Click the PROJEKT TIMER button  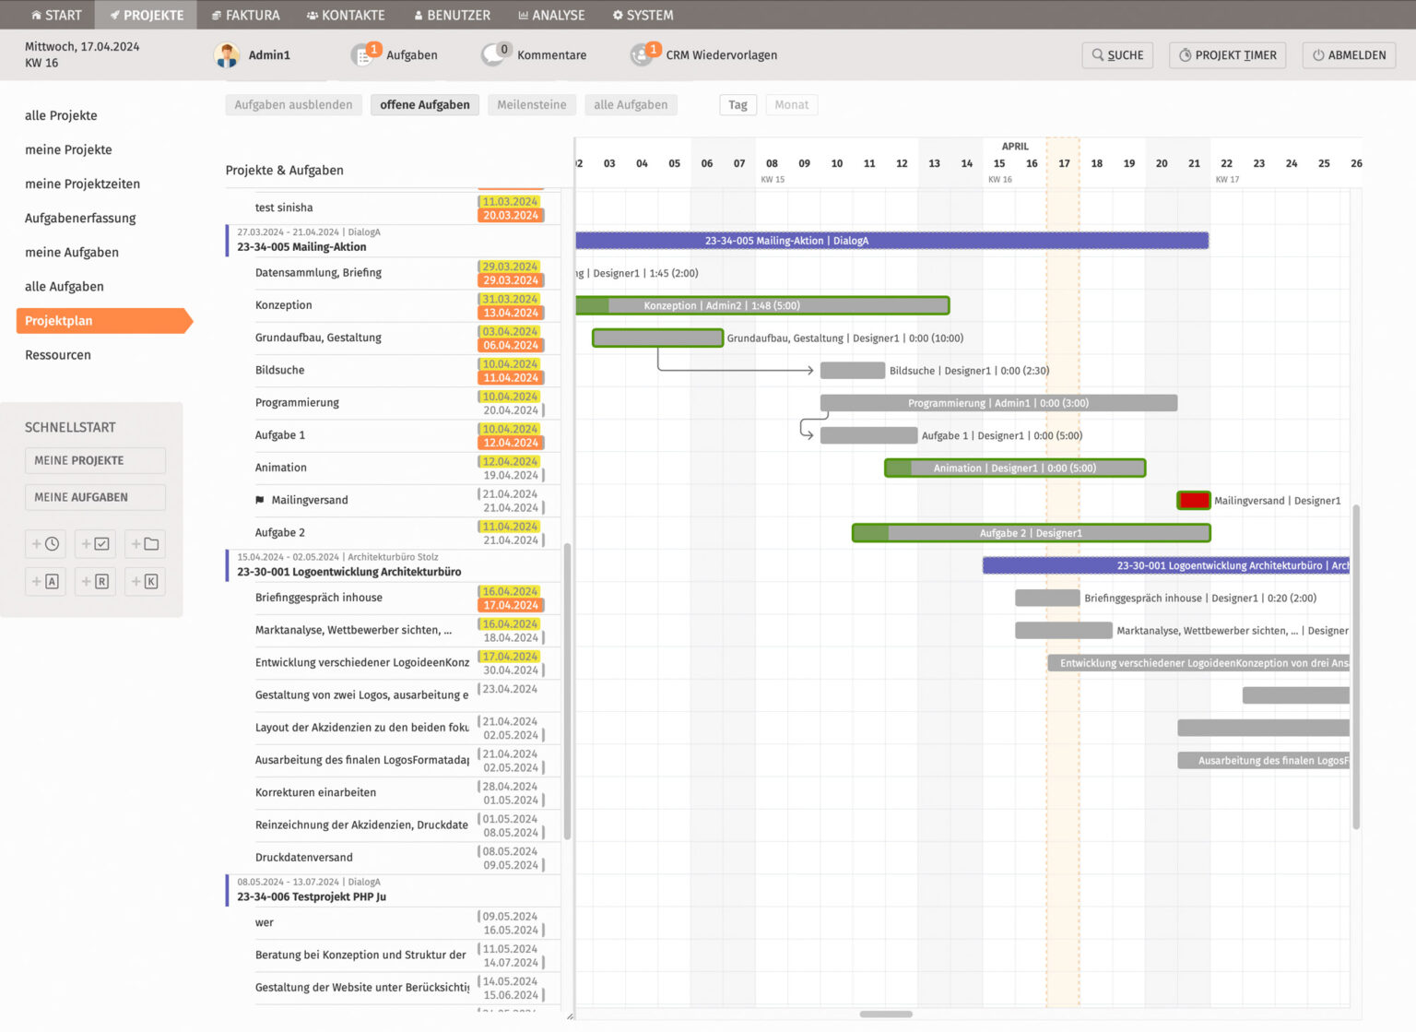[1227, 54]
